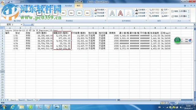196x110 pixels.
Task: Switch to Normal view in status bar
Action: pos(162,103)
